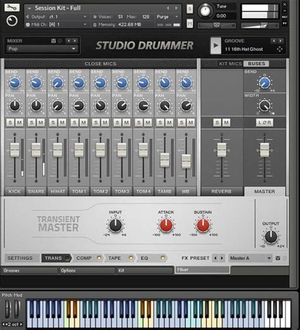Load previous instrument using header left arrow

coord(168,8)
